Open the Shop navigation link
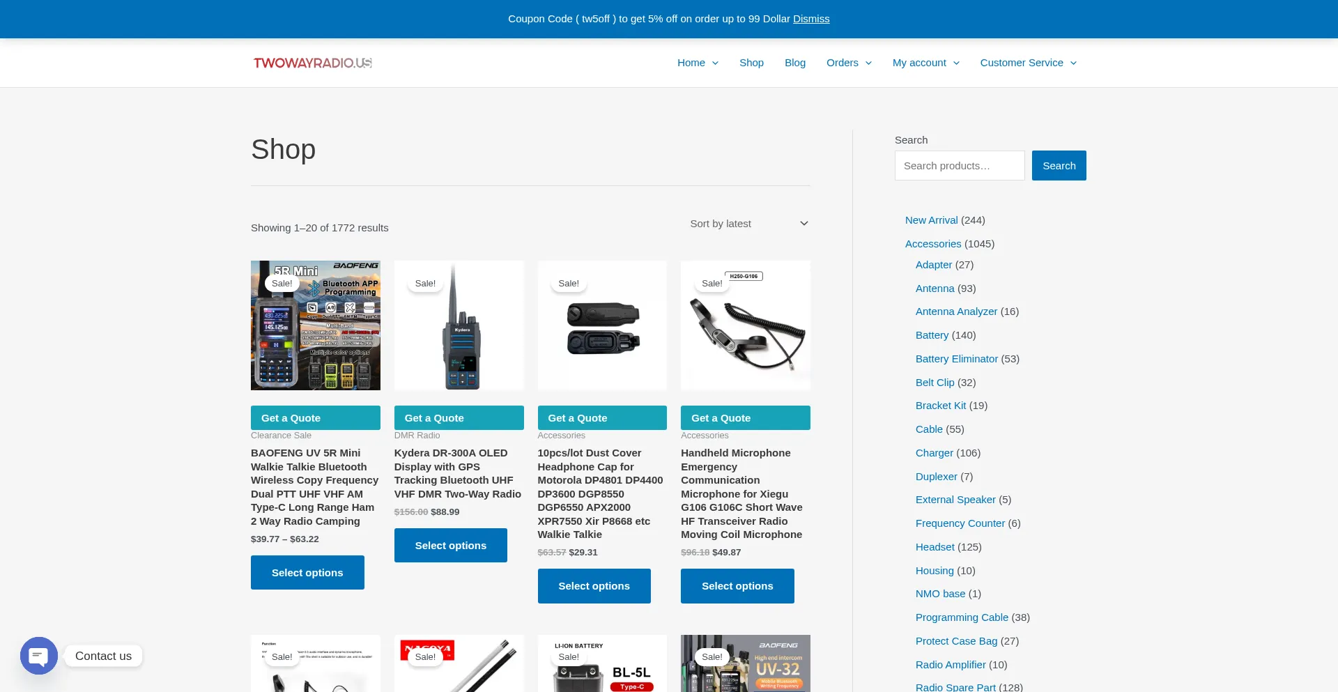1338x692 pixels. (x=751, y=63)
